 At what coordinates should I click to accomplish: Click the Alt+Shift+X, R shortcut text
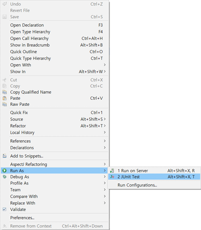click(x=181, y=170)
